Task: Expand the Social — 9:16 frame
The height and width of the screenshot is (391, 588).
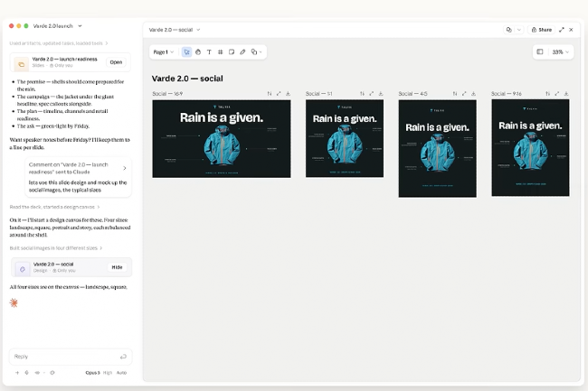Action: coord(557,94)
